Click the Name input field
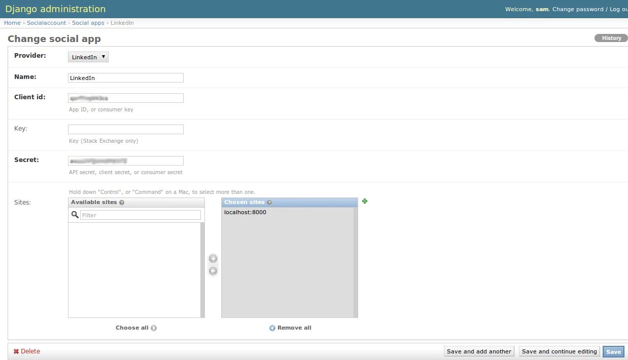 click(126, 78)
